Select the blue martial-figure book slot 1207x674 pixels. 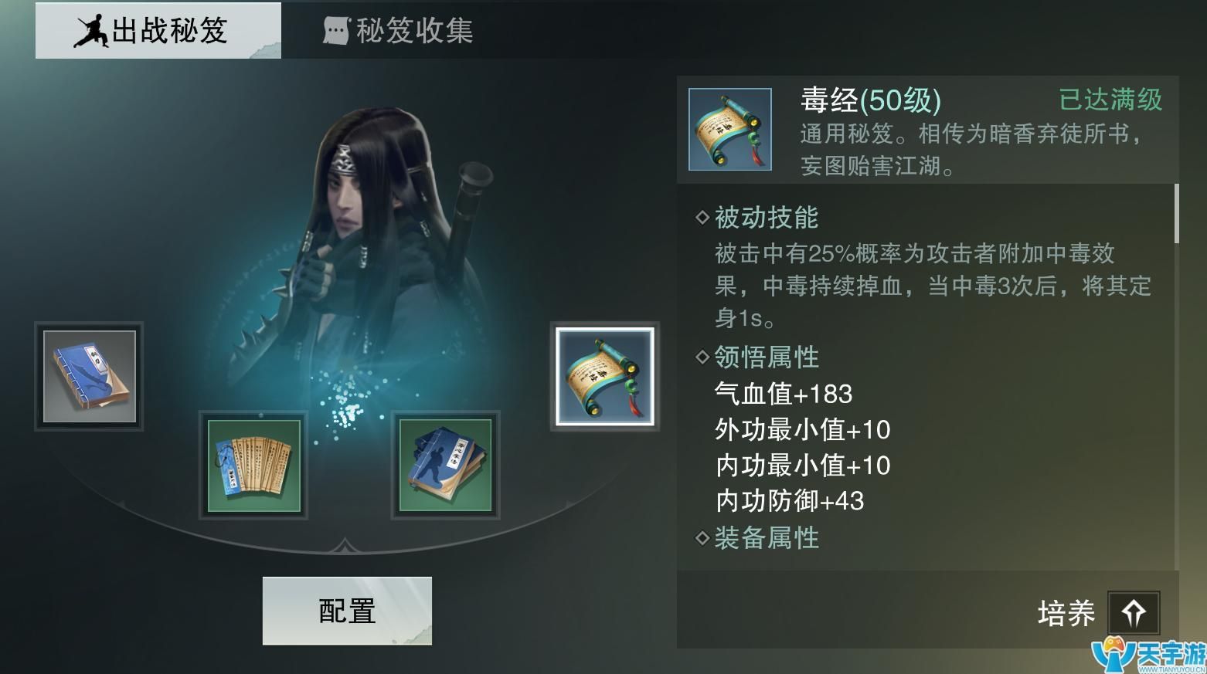coord(445,465)
